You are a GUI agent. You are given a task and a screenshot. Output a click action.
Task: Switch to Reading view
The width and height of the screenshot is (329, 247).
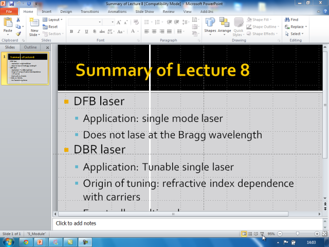pos(256,234)
